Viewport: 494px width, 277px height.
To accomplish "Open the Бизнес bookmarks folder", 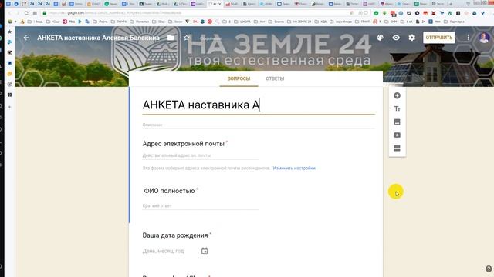I will coord(276,22).
